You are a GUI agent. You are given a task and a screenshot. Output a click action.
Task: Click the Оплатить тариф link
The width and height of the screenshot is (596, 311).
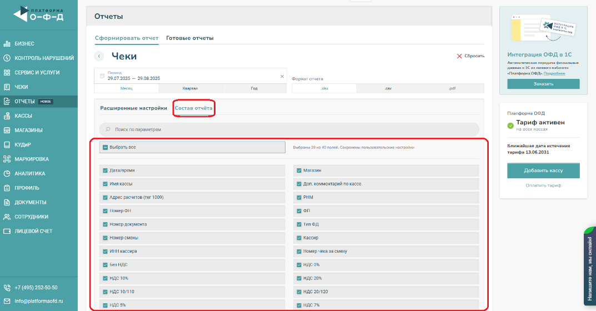point(543,185)
